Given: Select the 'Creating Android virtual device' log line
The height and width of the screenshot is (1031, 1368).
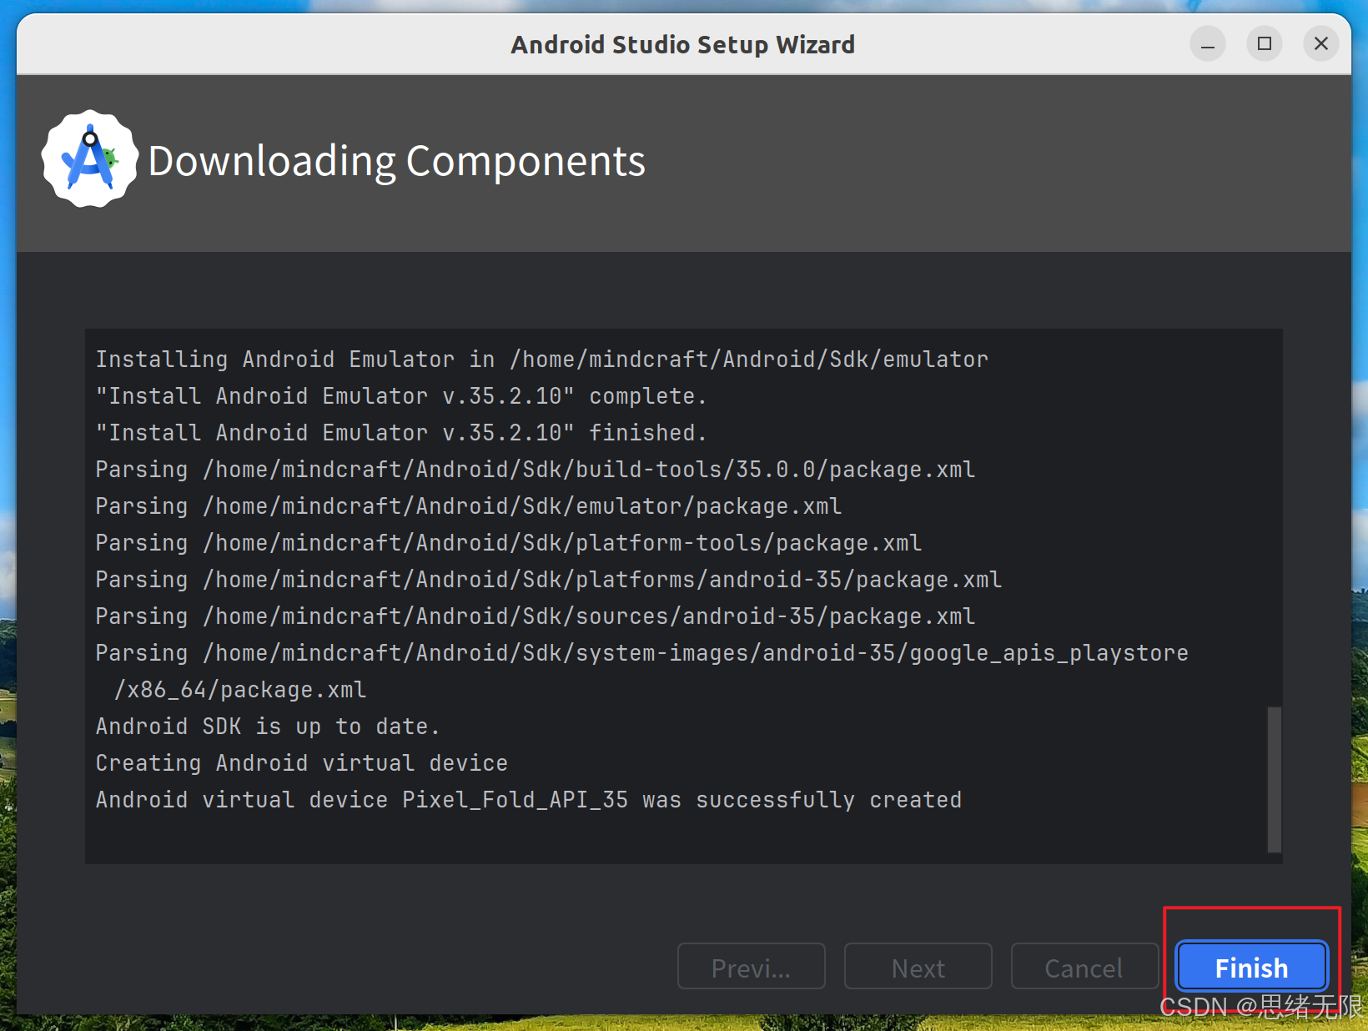Looking at the screenshot, I should [301, 762].
